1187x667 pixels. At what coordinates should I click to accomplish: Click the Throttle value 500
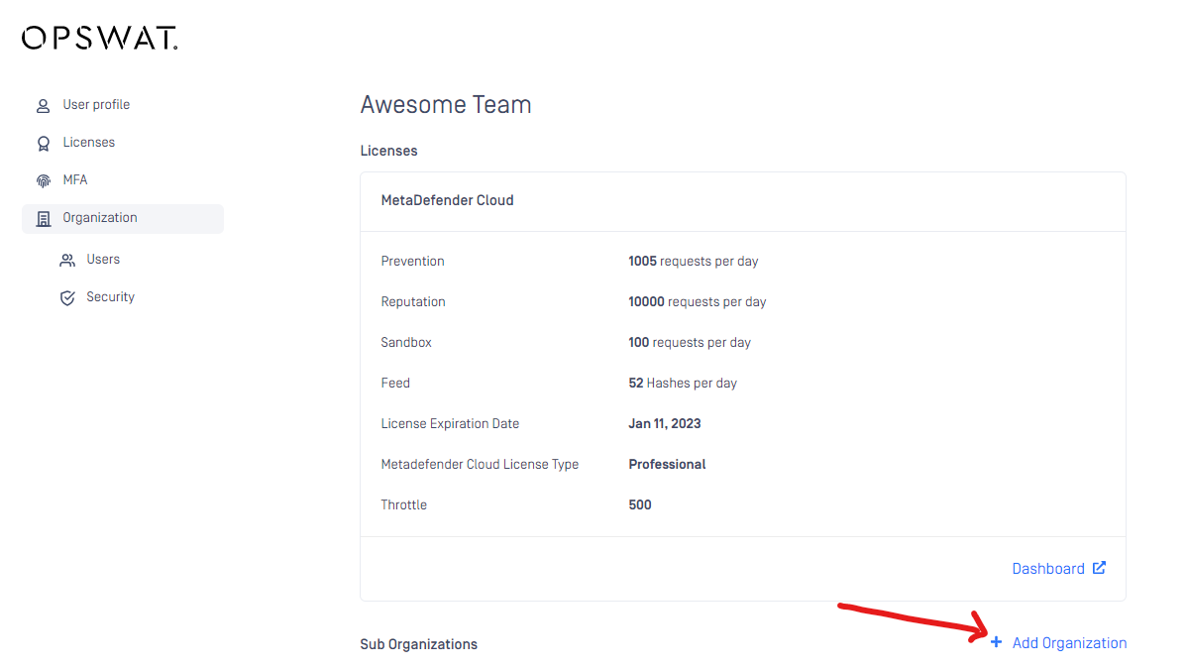(x=640, y=505)
